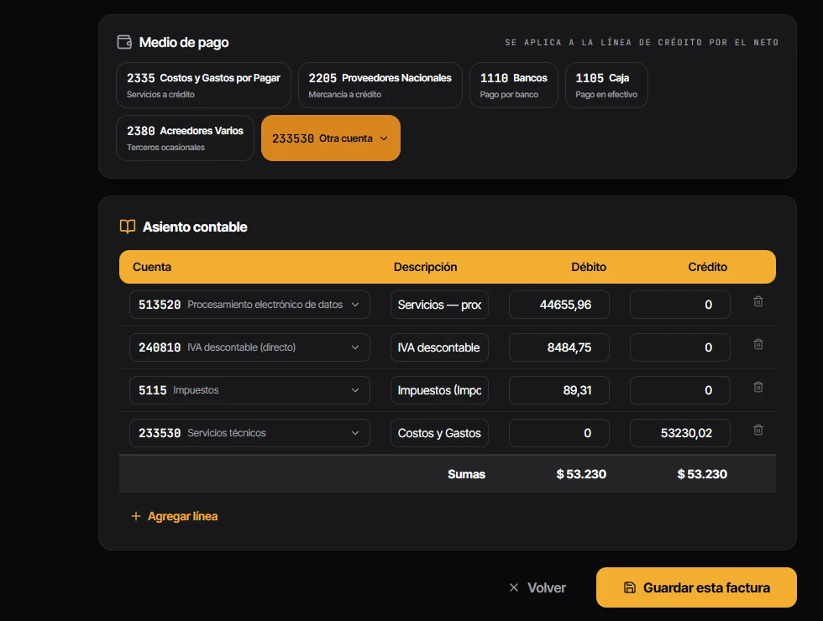Remove the 5115 Impuestos row
The image size is (823, 621).
757,387
